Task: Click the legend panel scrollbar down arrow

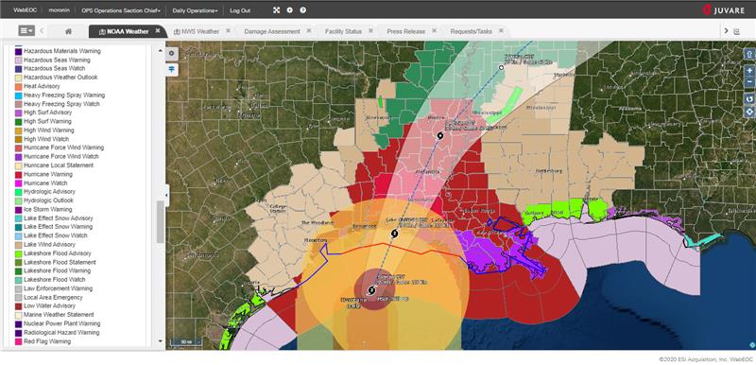Action: [x=161, y=341]
